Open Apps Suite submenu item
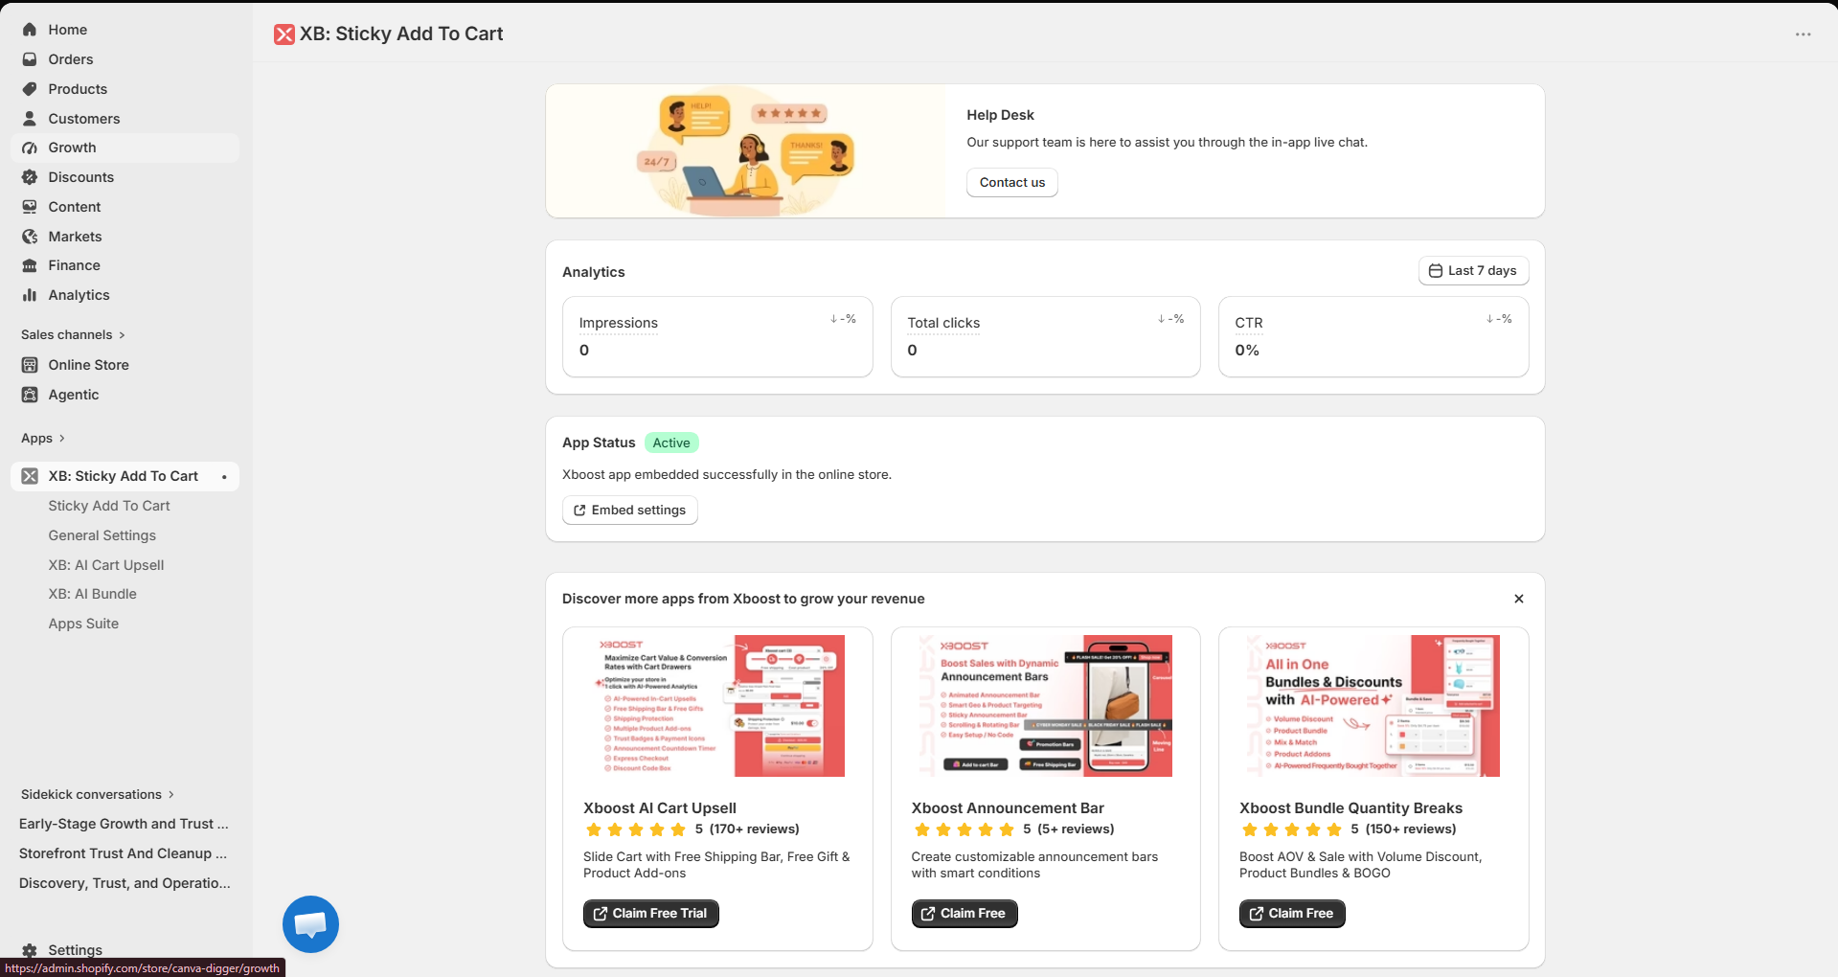 click(x=84, y=624)
